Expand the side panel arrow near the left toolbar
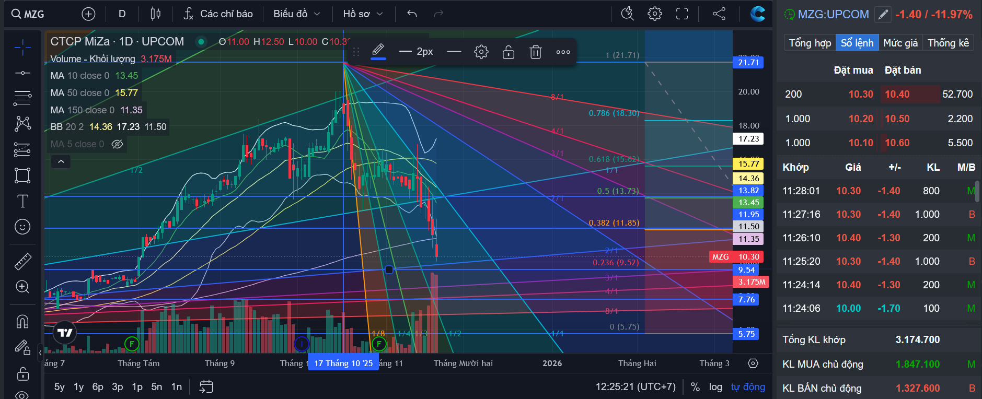The width and height of the screenshot is (982, 399). coord(40,353)
